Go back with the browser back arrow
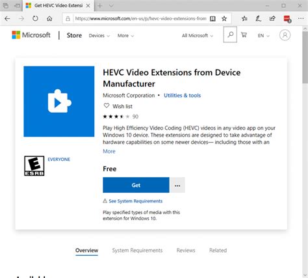 [x=7, y=19]
